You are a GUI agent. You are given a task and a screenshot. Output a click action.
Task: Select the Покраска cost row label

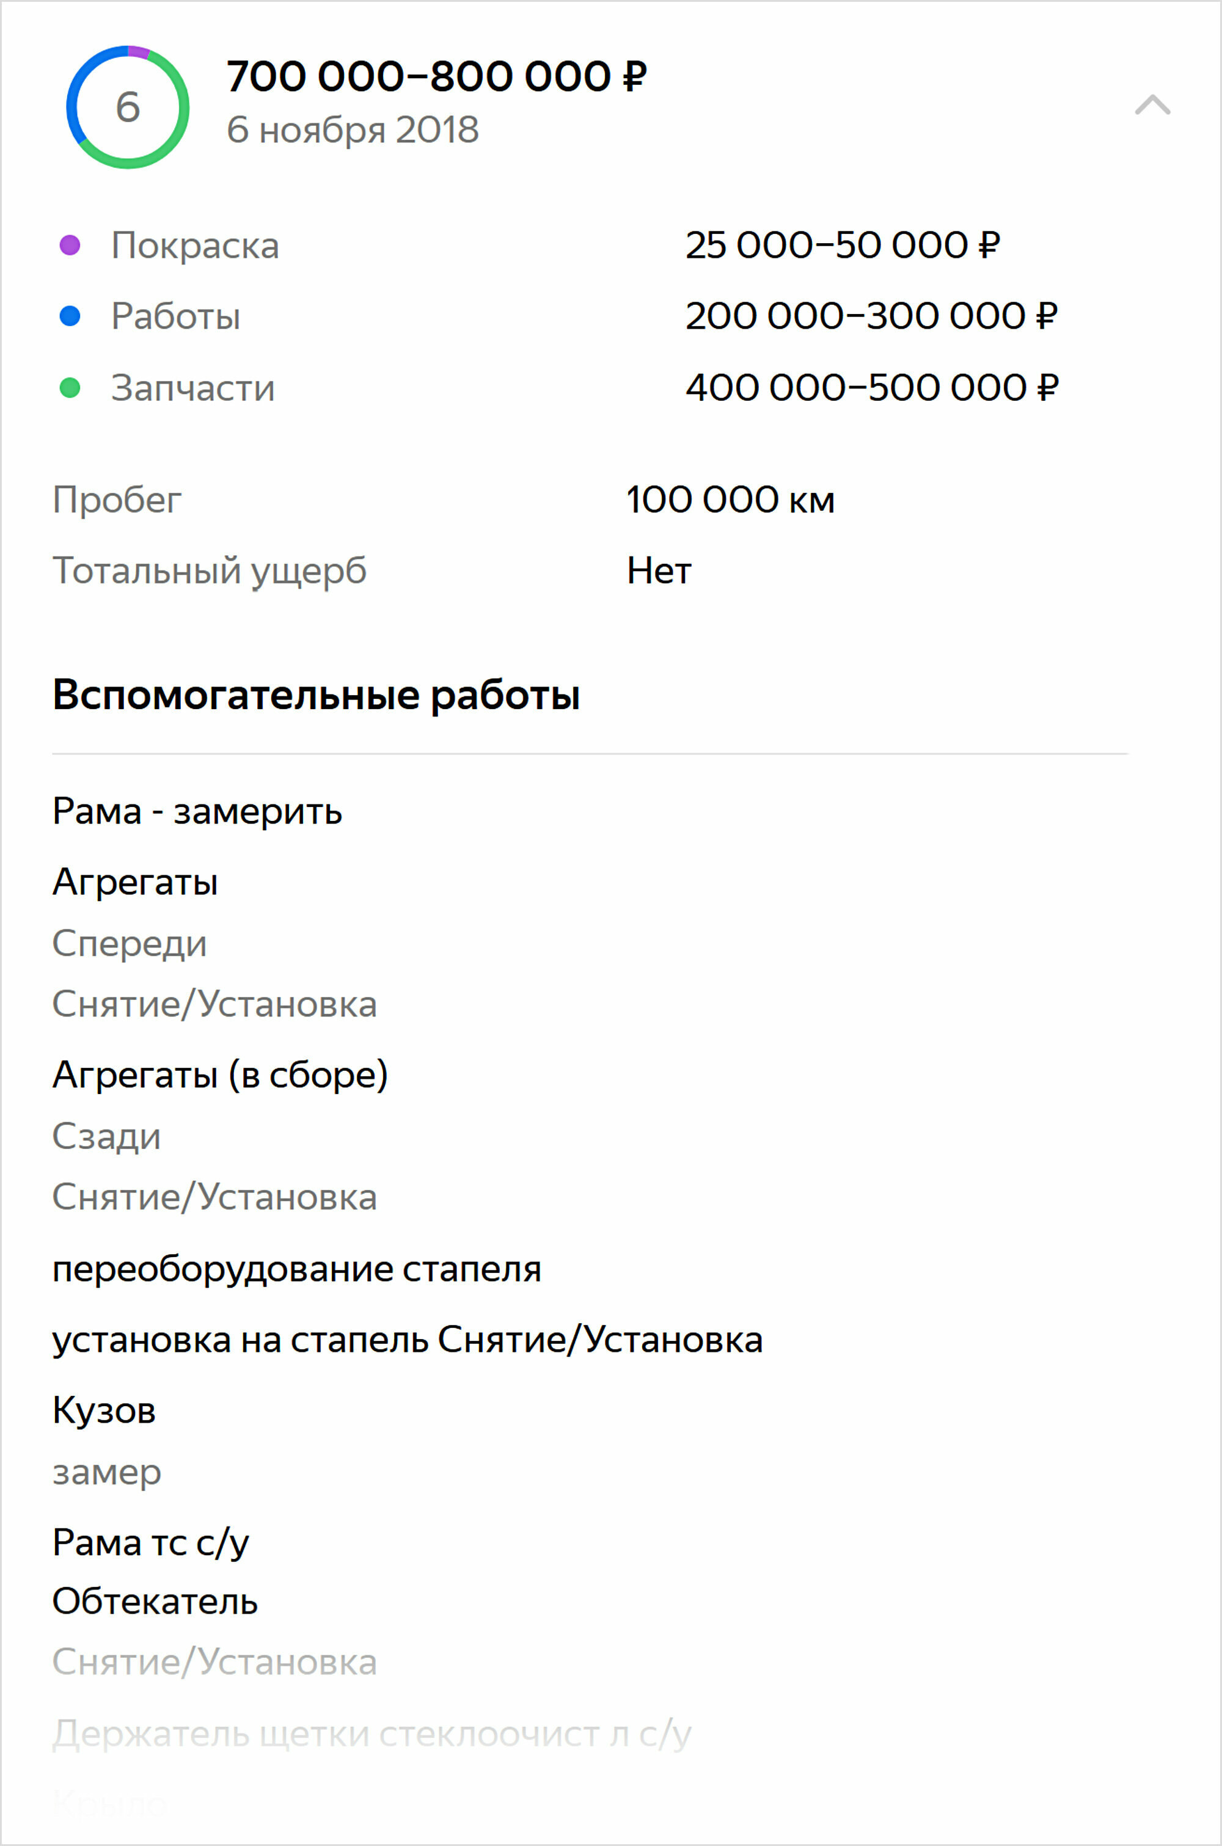195,246
